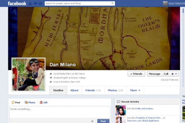
Task: Click the Dan Milano name heading
Action: tap(63, 65)
